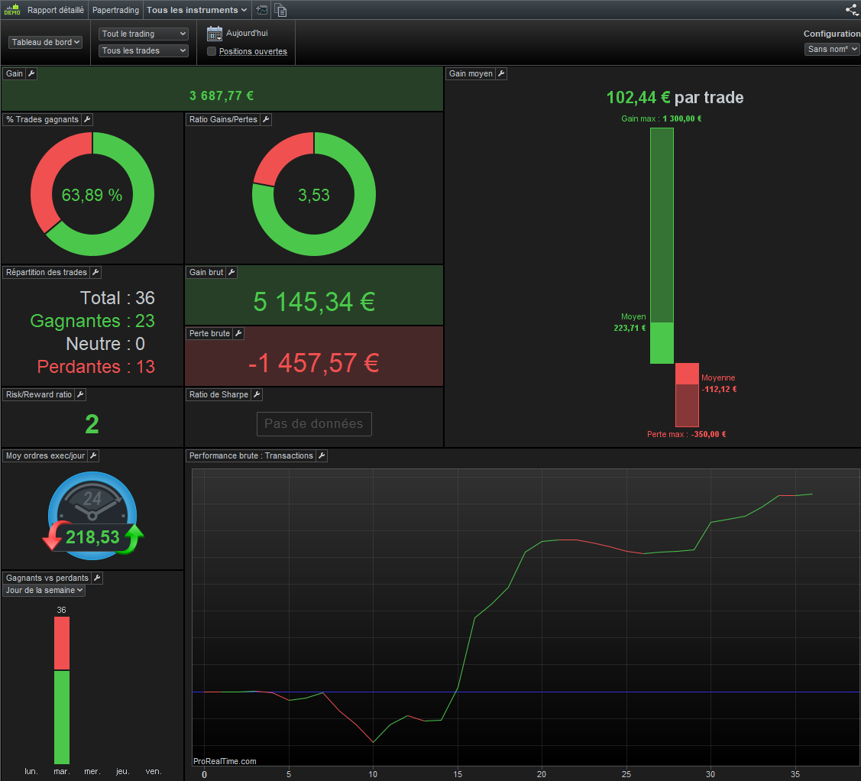Click the 3,53 ratio center value
Image resolution: width=861 pixels, height=781 pixels.
[314, 195]
